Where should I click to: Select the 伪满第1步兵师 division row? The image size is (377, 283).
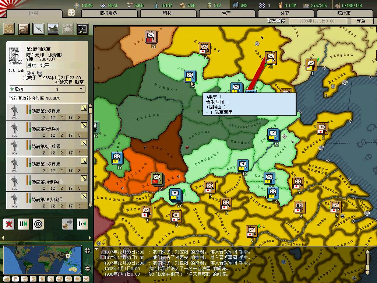point(47,112)
